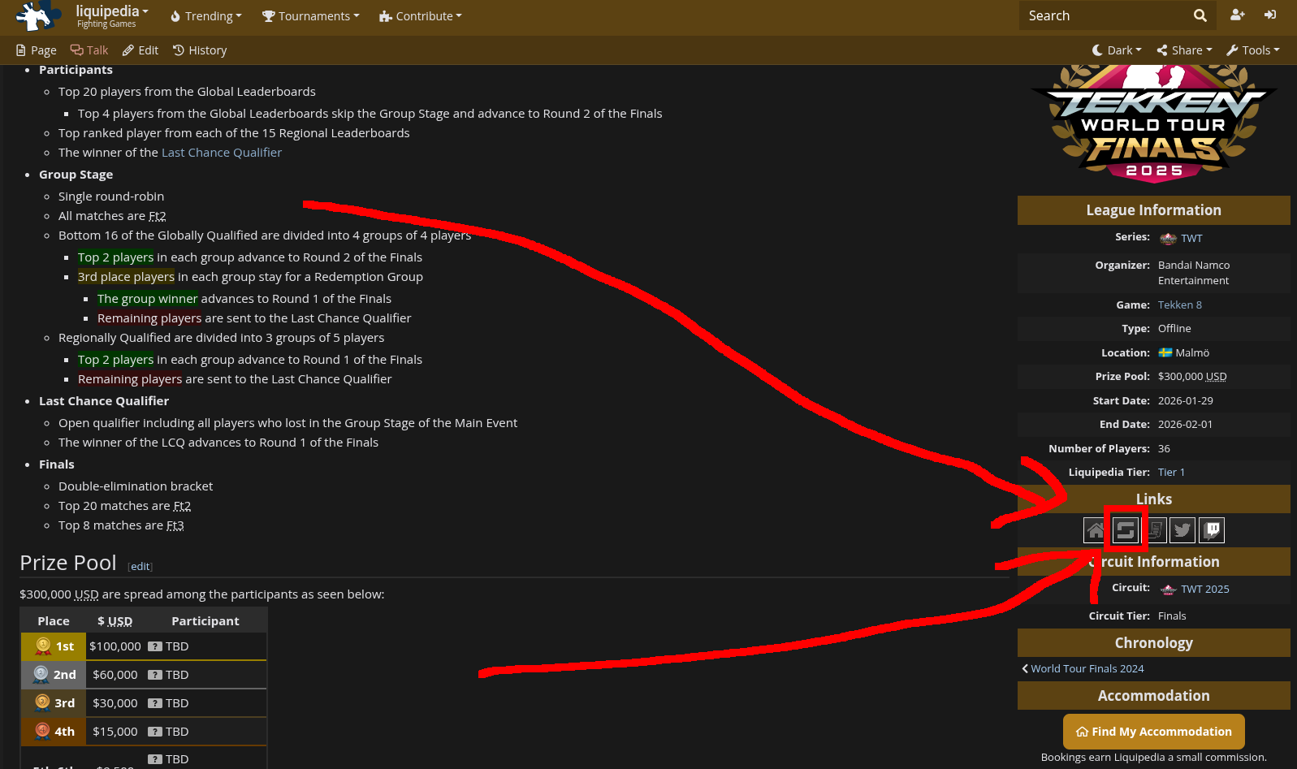1297x769 pixels.
Task: Click the silver medal icon for 2nd
Action: [x=41, y=674]
